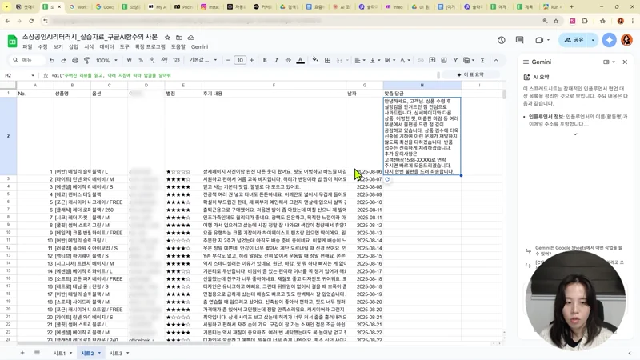640x360 pixels.
Task: Open version history clock icon
Action: pos(502,40)
